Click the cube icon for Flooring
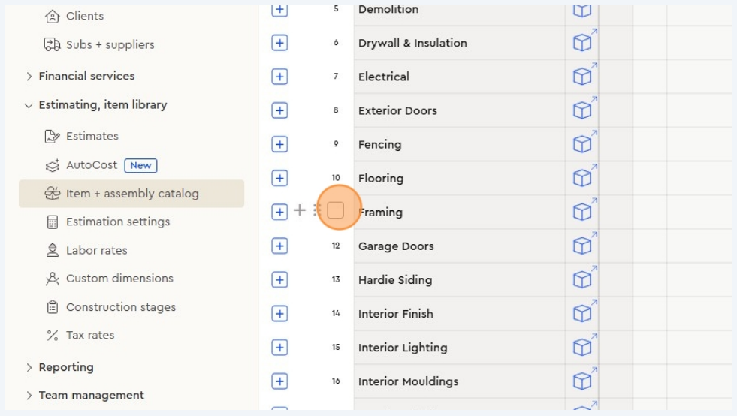 click(x=582, y=178)
